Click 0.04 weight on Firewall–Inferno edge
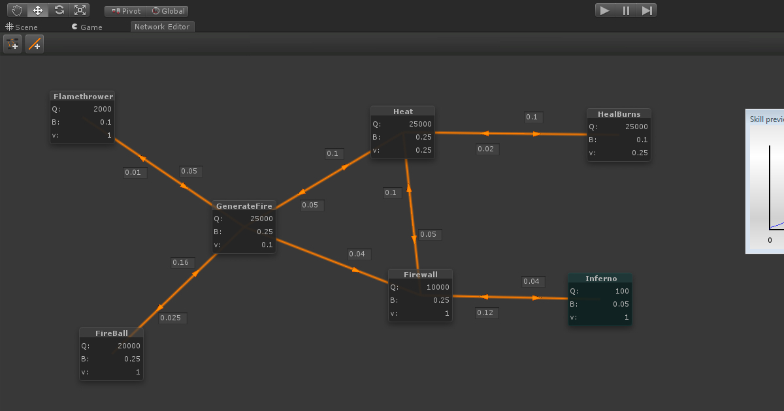 [534, 282]
